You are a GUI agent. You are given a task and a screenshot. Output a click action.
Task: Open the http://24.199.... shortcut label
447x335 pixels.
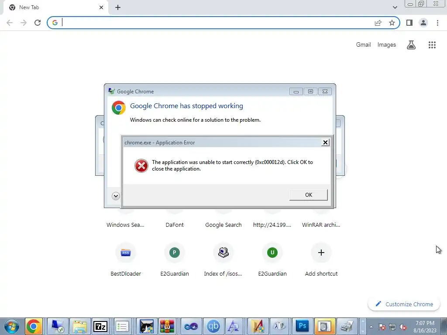(x=272, y=225)
